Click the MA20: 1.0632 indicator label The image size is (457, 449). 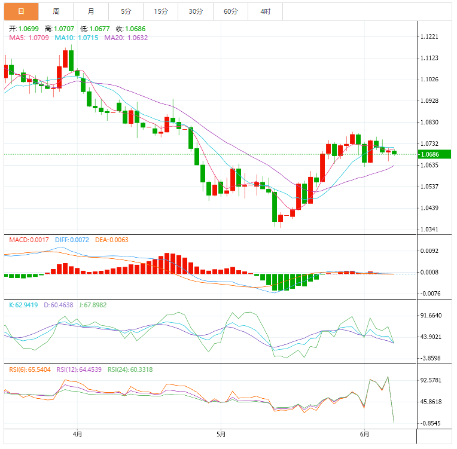tap(126, 38)
